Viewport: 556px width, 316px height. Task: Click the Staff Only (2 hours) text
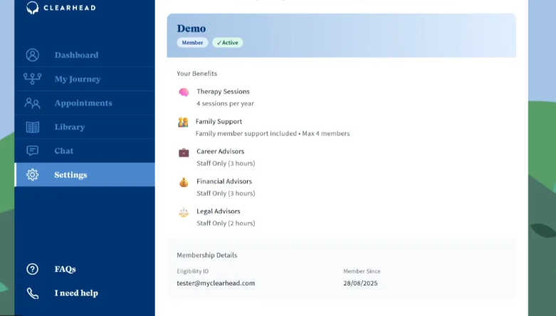226,223
